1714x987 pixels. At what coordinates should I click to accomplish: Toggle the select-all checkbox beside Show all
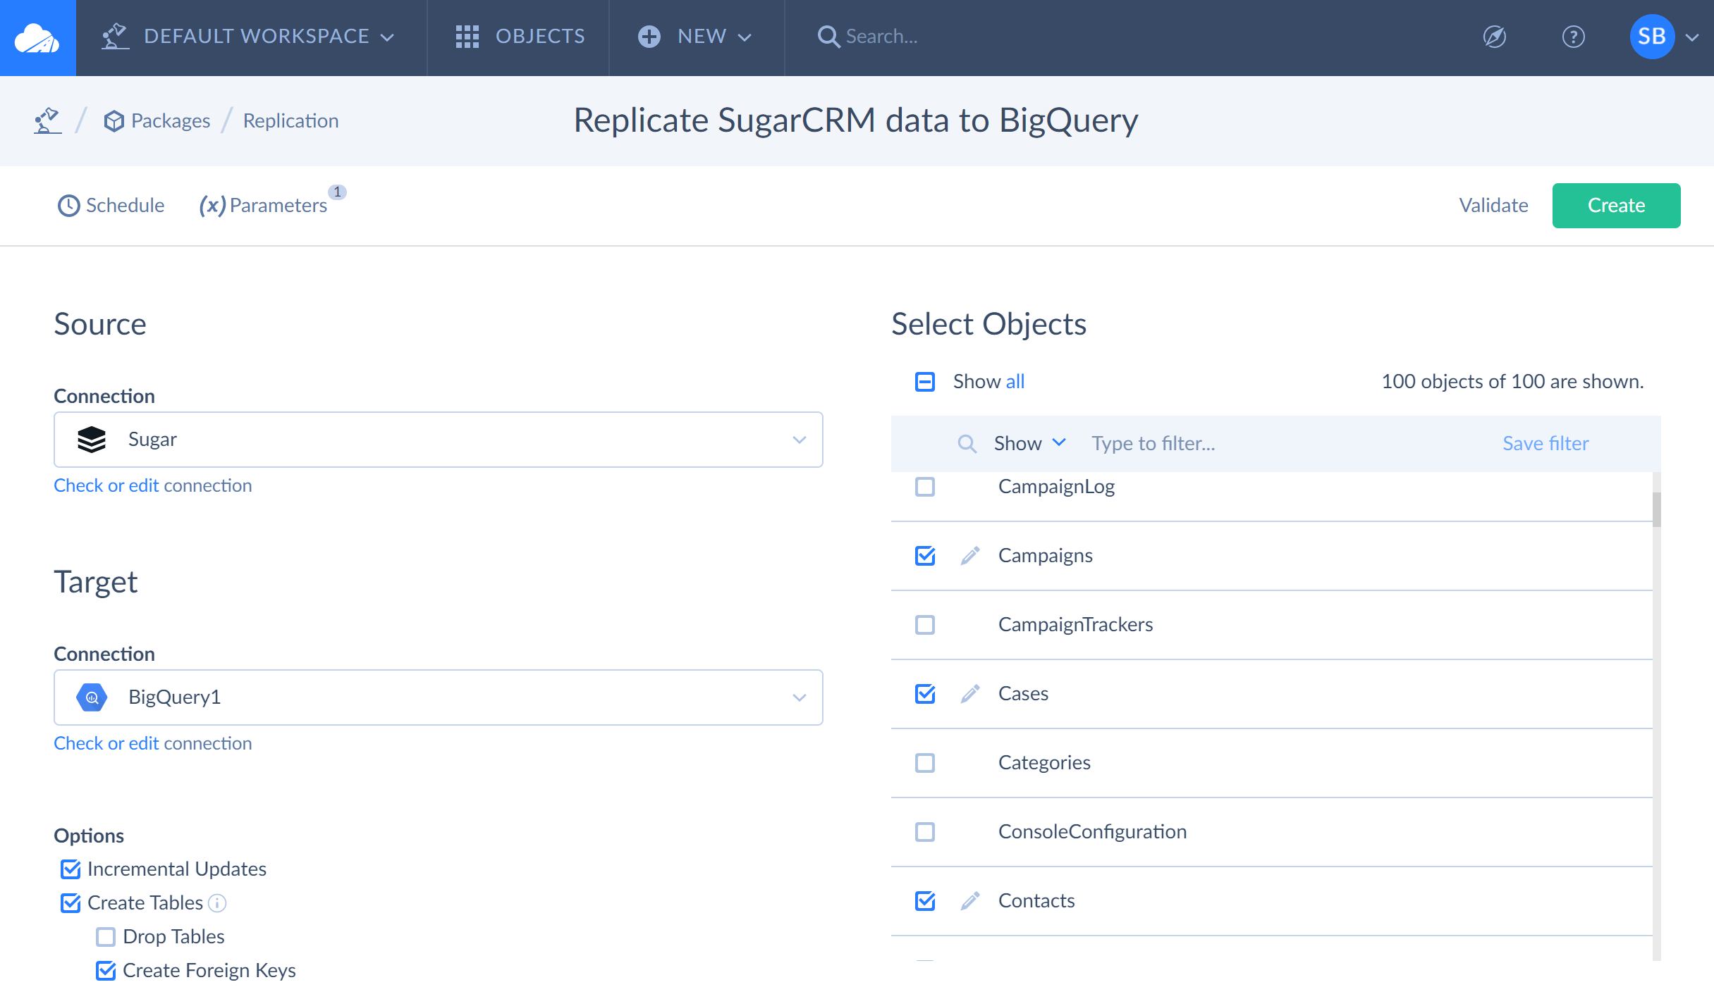(x=924, y=382)
